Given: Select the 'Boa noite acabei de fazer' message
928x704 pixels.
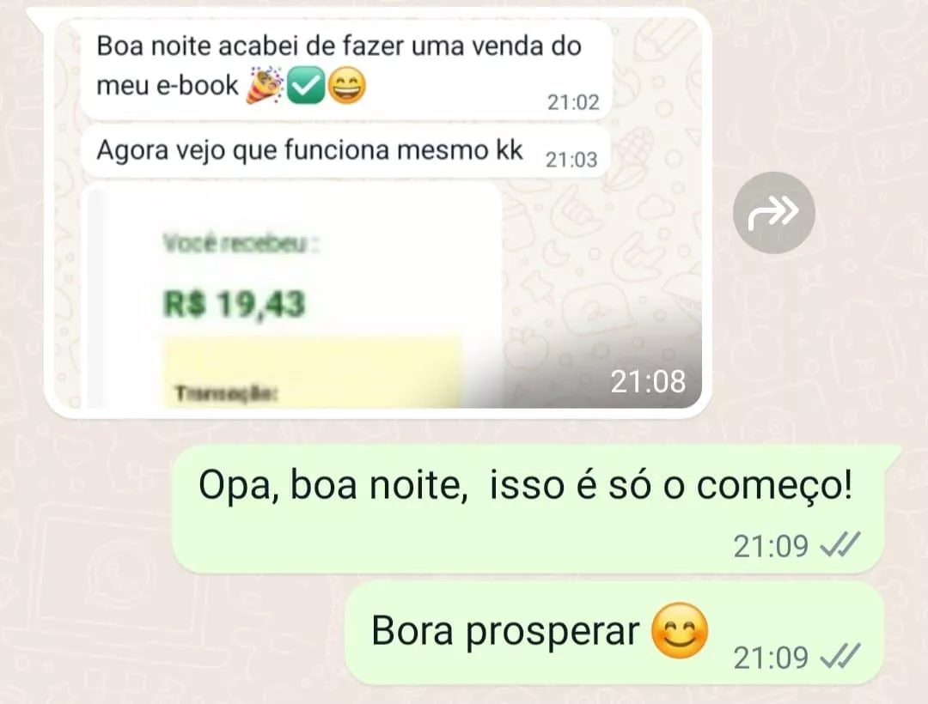Looking at the screenshot, I should click(345, 70).
